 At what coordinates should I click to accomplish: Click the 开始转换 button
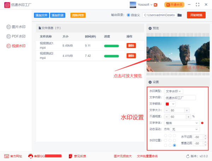click(x=196, y=15)
